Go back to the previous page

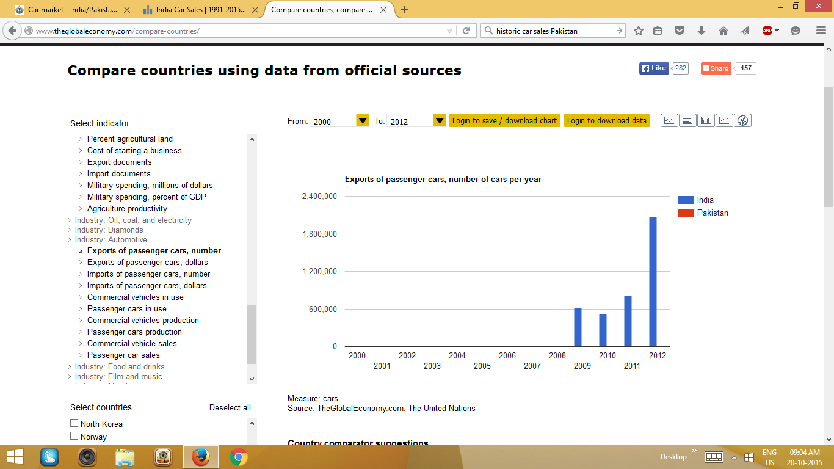[x=13, y=31]
